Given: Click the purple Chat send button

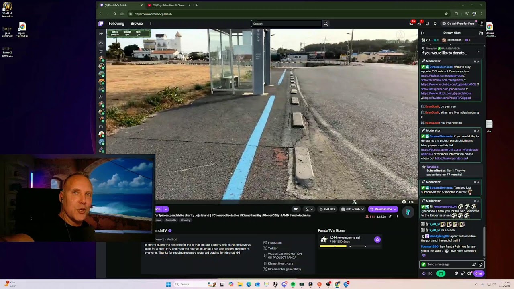Looking at the screenshot, I should (479, 273).
